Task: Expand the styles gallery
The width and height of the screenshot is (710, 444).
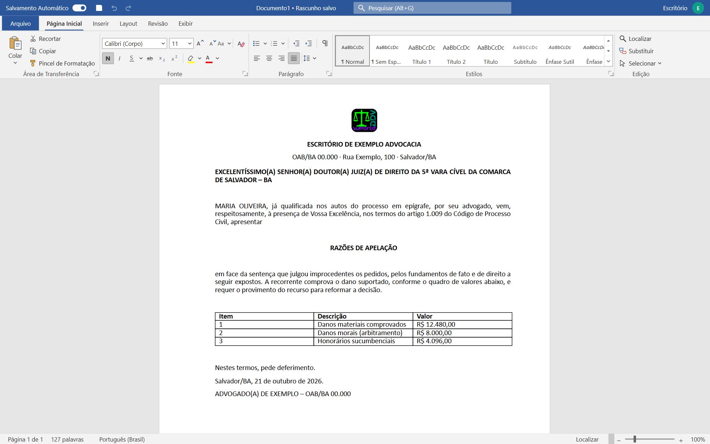Action: (x=608, y=62)
